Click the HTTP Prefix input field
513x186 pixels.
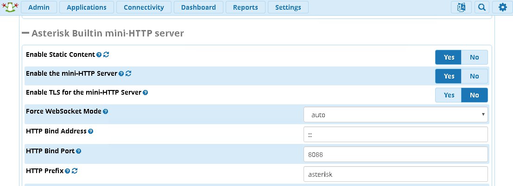coord(396,174)
